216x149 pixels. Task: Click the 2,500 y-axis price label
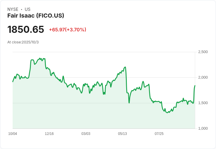[x=203, y=52]
